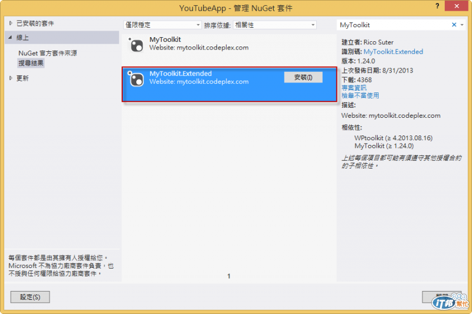472x314 pixels.
Task: Clear the MyToolkit search text
Action: [x=454, y=25]
